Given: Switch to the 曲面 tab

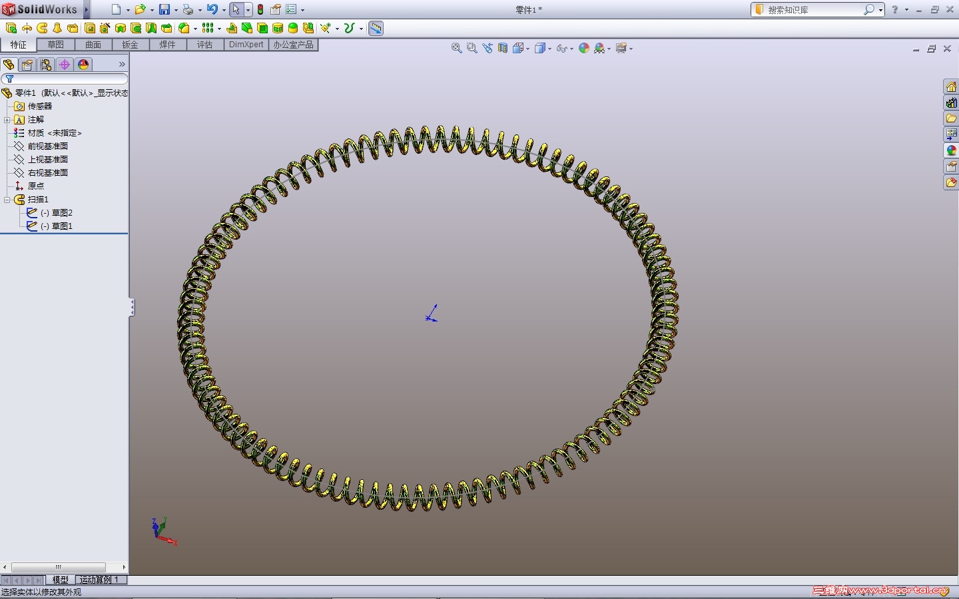Looking at the screenshot, I should [93, 45].
